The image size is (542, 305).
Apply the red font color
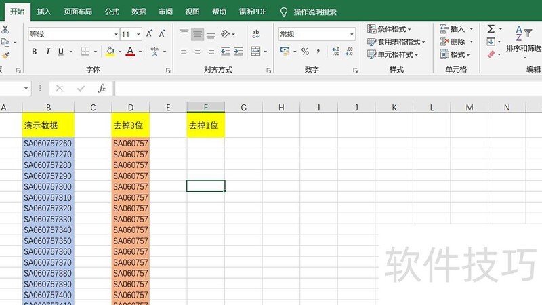pos(130,52)
